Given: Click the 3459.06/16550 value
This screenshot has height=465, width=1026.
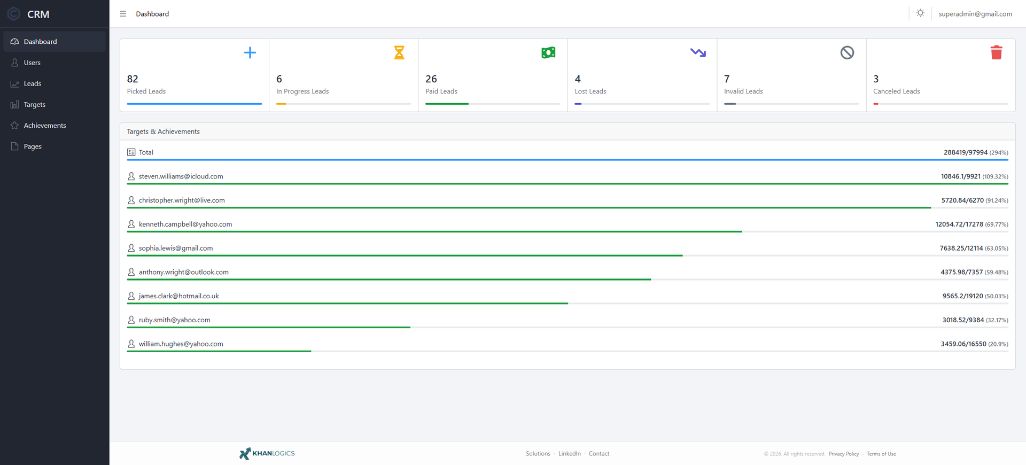Looking at the screenshot, I should coord(963,344).
